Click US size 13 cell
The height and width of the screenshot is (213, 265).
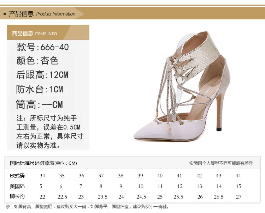tap(199, 186)
